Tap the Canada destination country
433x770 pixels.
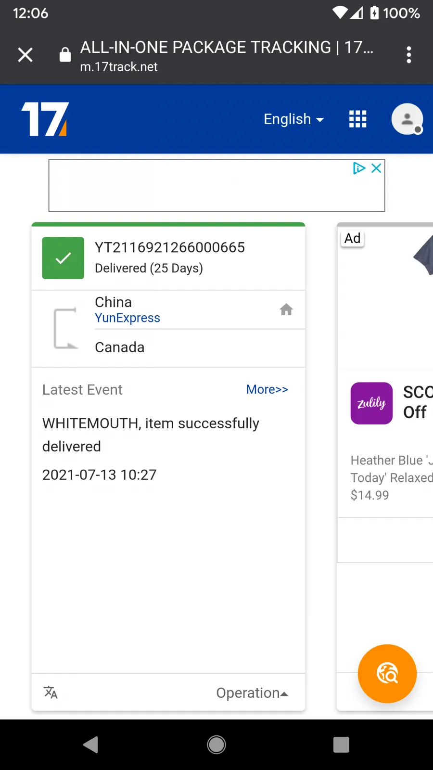tap(120, 347)
